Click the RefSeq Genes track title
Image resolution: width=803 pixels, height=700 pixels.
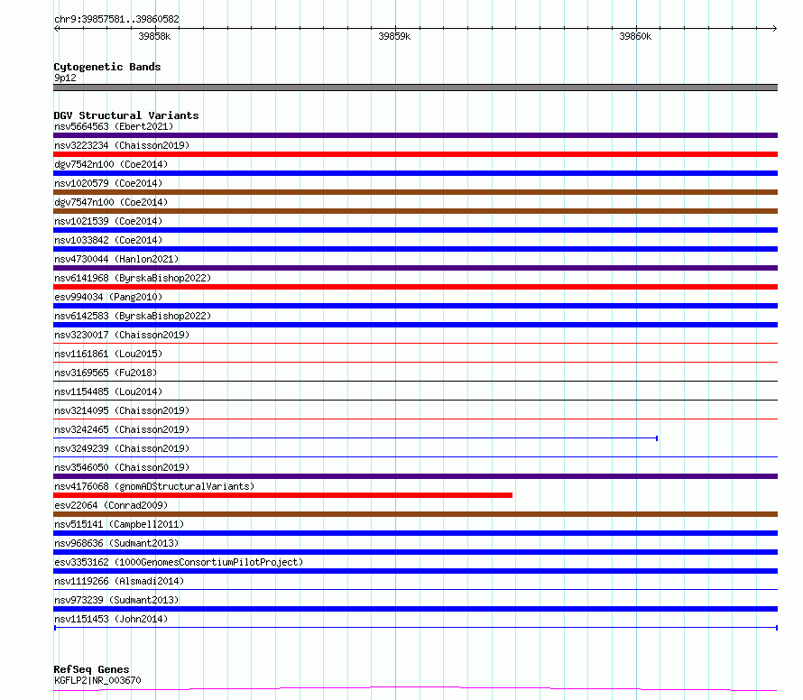click(91, 669)
